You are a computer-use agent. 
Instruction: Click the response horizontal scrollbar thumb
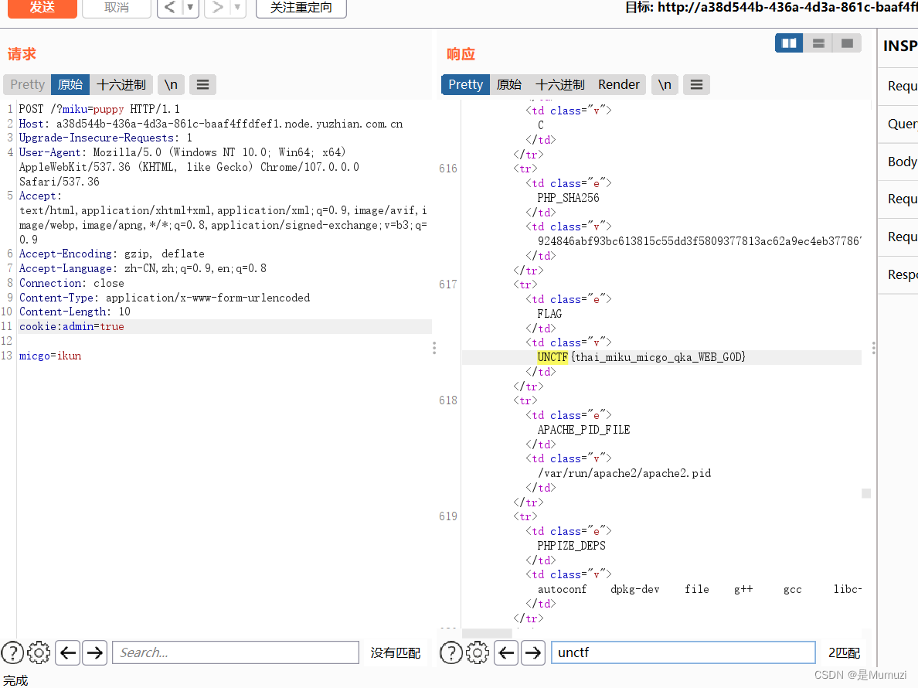[487, 633]
